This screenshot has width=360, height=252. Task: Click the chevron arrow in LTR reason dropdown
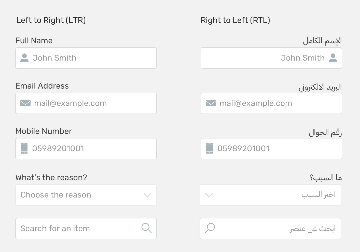click(x=147, y=195)
